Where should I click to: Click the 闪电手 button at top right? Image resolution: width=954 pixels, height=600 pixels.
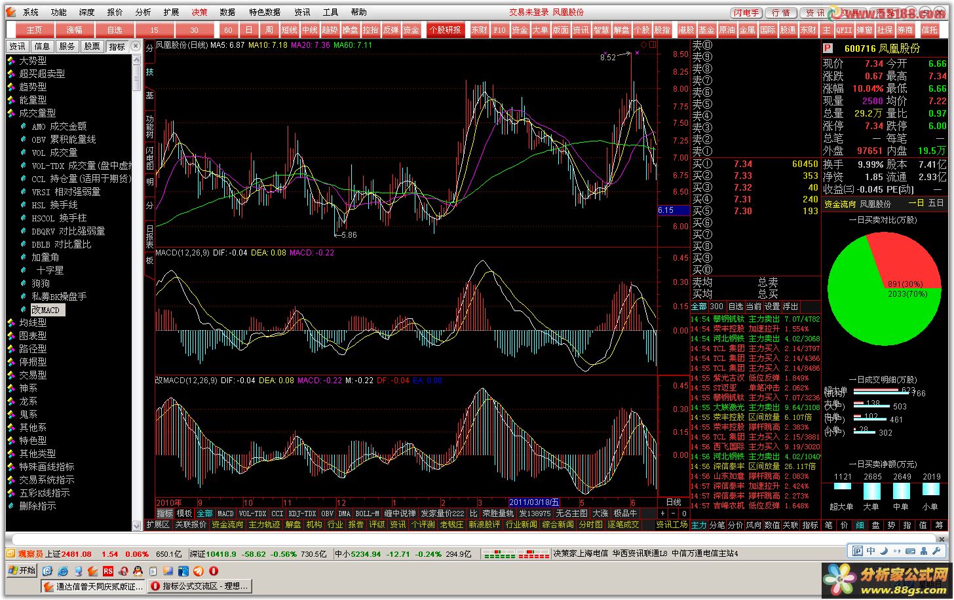746,12
